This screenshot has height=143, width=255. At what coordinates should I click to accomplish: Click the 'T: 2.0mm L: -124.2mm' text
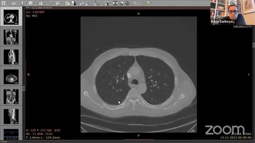click(43, 138)
